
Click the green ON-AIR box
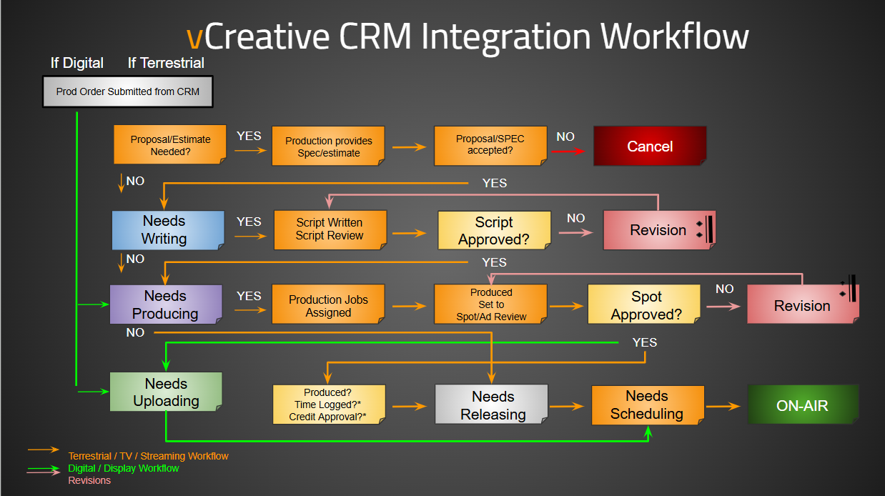[x=802, y=405]
